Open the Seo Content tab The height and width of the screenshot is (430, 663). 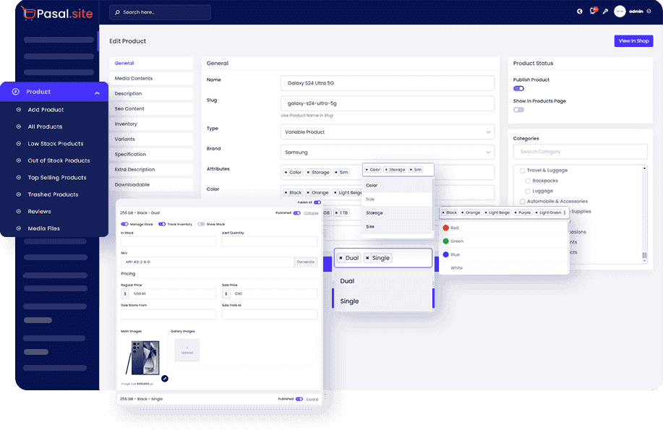151,108
